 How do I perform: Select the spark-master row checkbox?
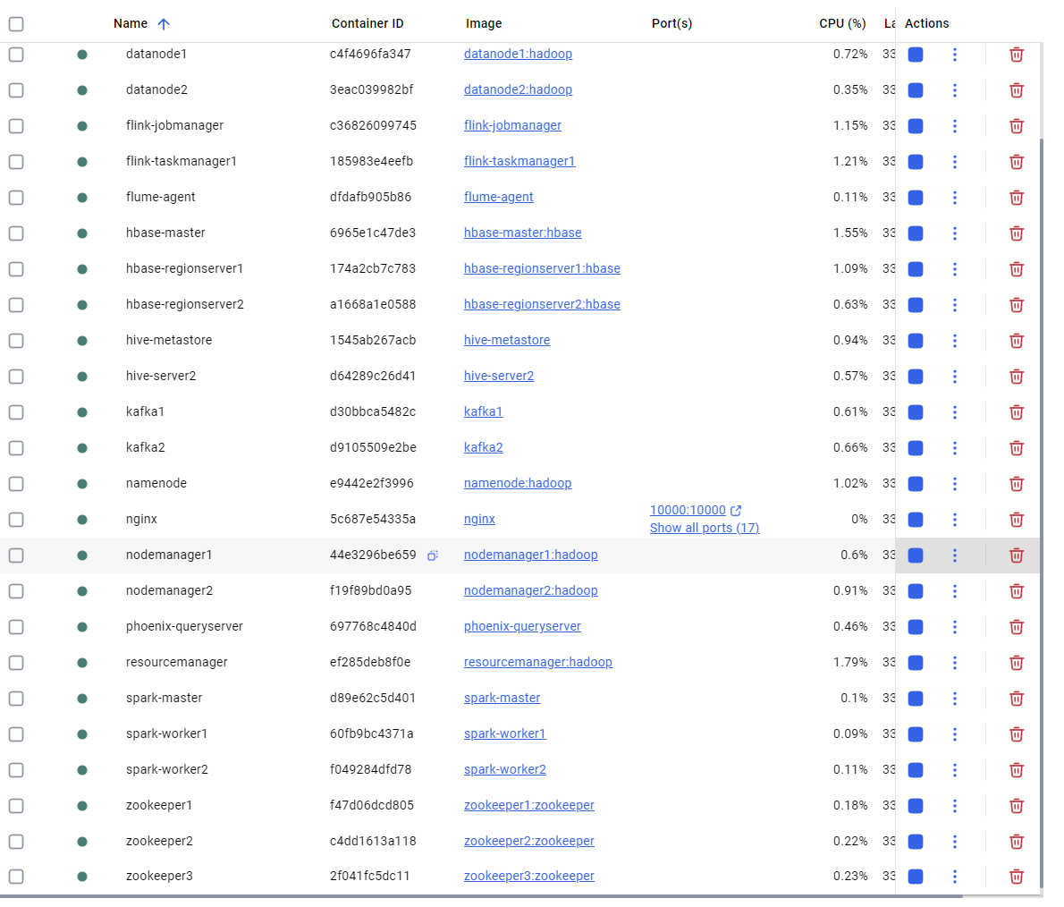15,699
